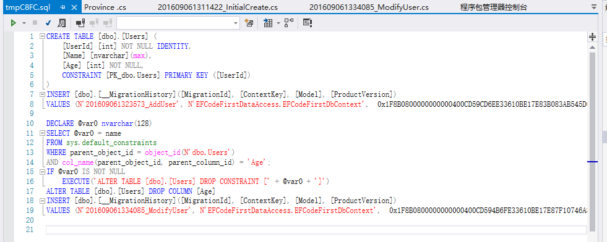Switch to the Province .cs tab
The height and width of the screenshot is (242, 607).
click(x=105, y=7)
